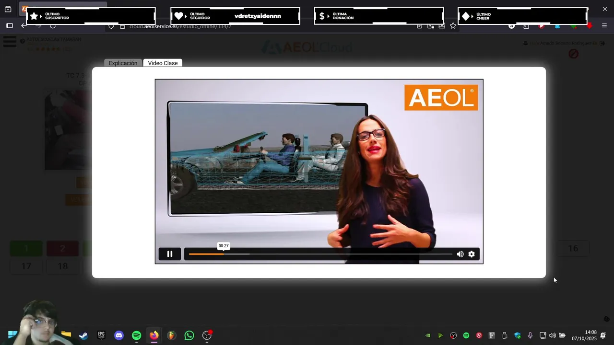Select question number 16 in the background
The height and width of the screenshot is (345, 614).
click(x=573, y=248)
